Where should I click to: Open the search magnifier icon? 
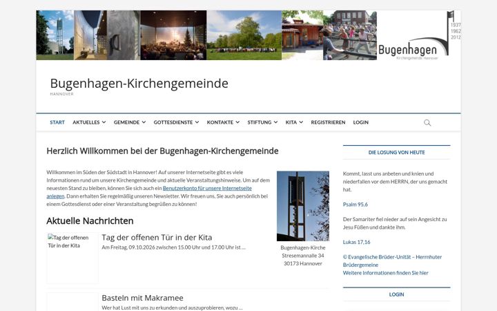[427, 122]
